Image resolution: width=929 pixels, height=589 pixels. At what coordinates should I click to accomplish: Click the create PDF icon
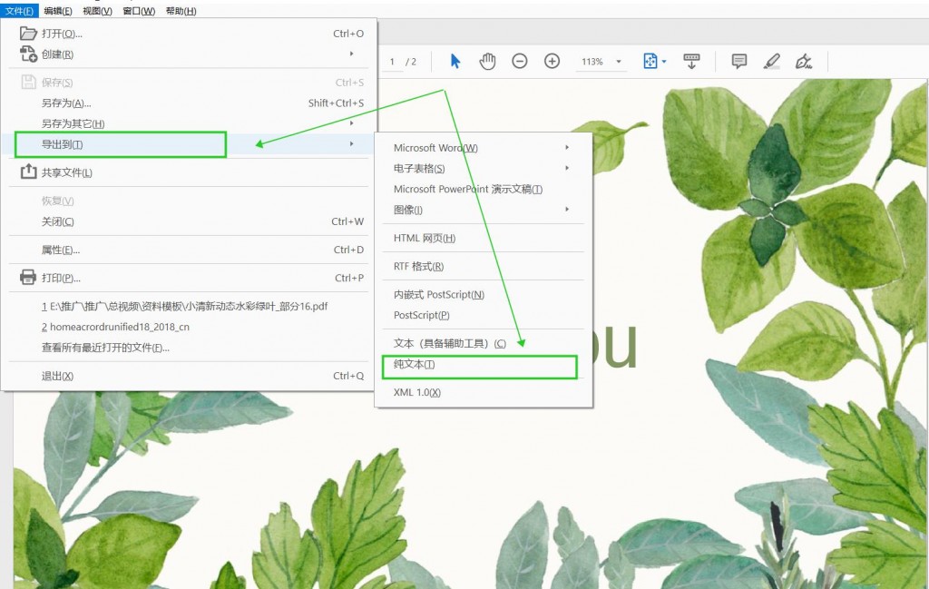28,54
